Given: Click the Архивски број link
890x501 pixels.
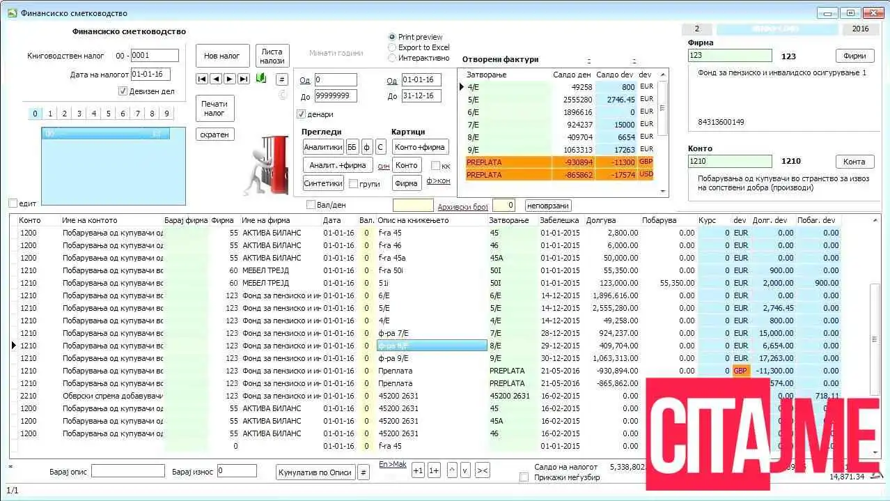Looking at the screenshot, I should (462, 206).
